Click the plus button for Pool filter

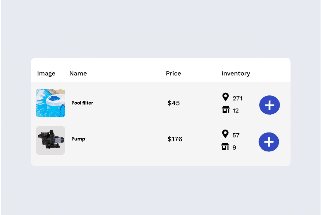tap(269, 105)
